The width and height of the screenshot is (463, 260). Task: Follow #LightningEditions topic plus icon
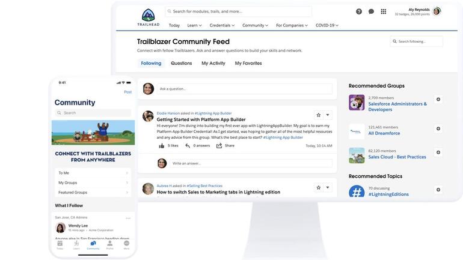coord(438,190)
